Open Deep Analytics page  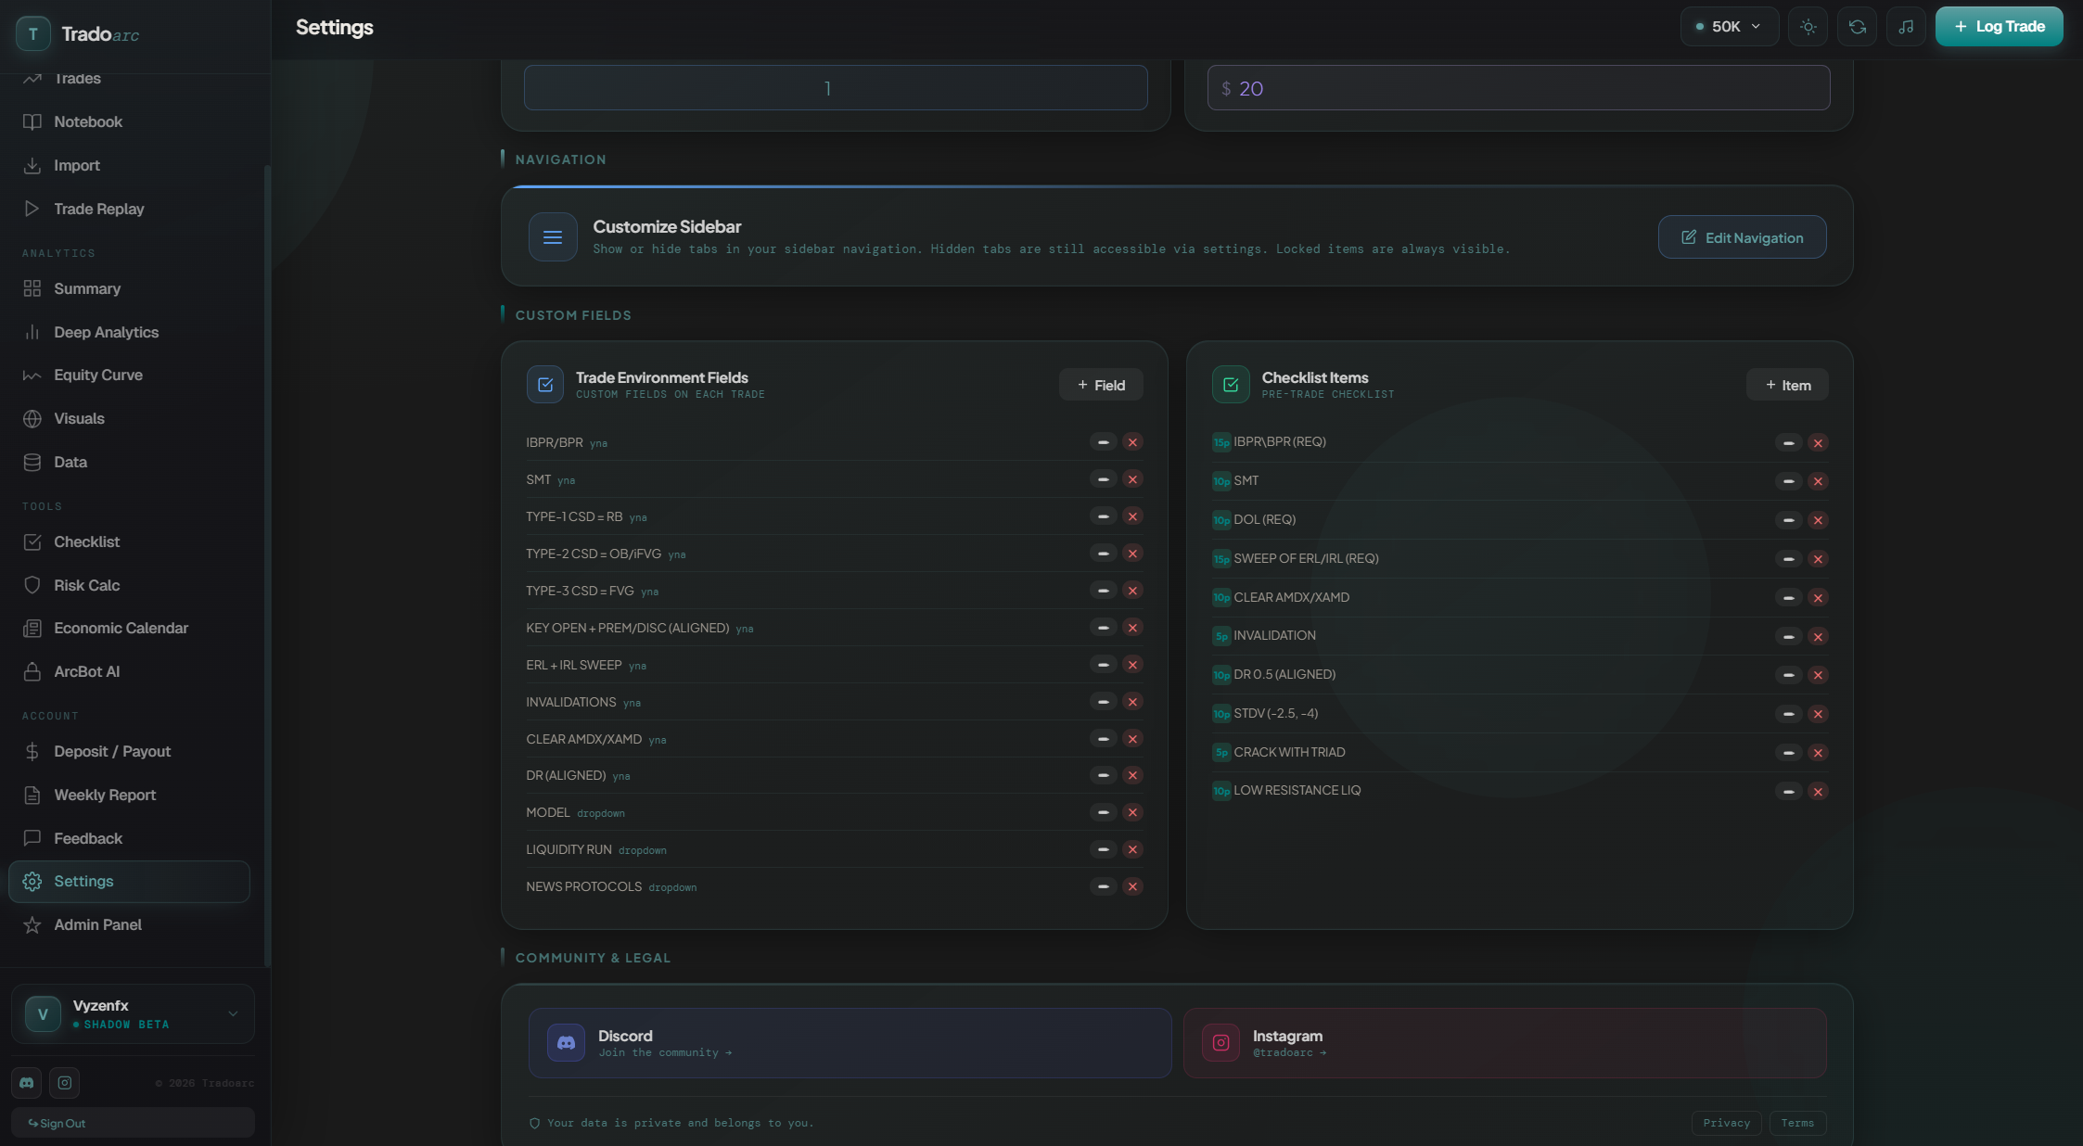(129, 332)
